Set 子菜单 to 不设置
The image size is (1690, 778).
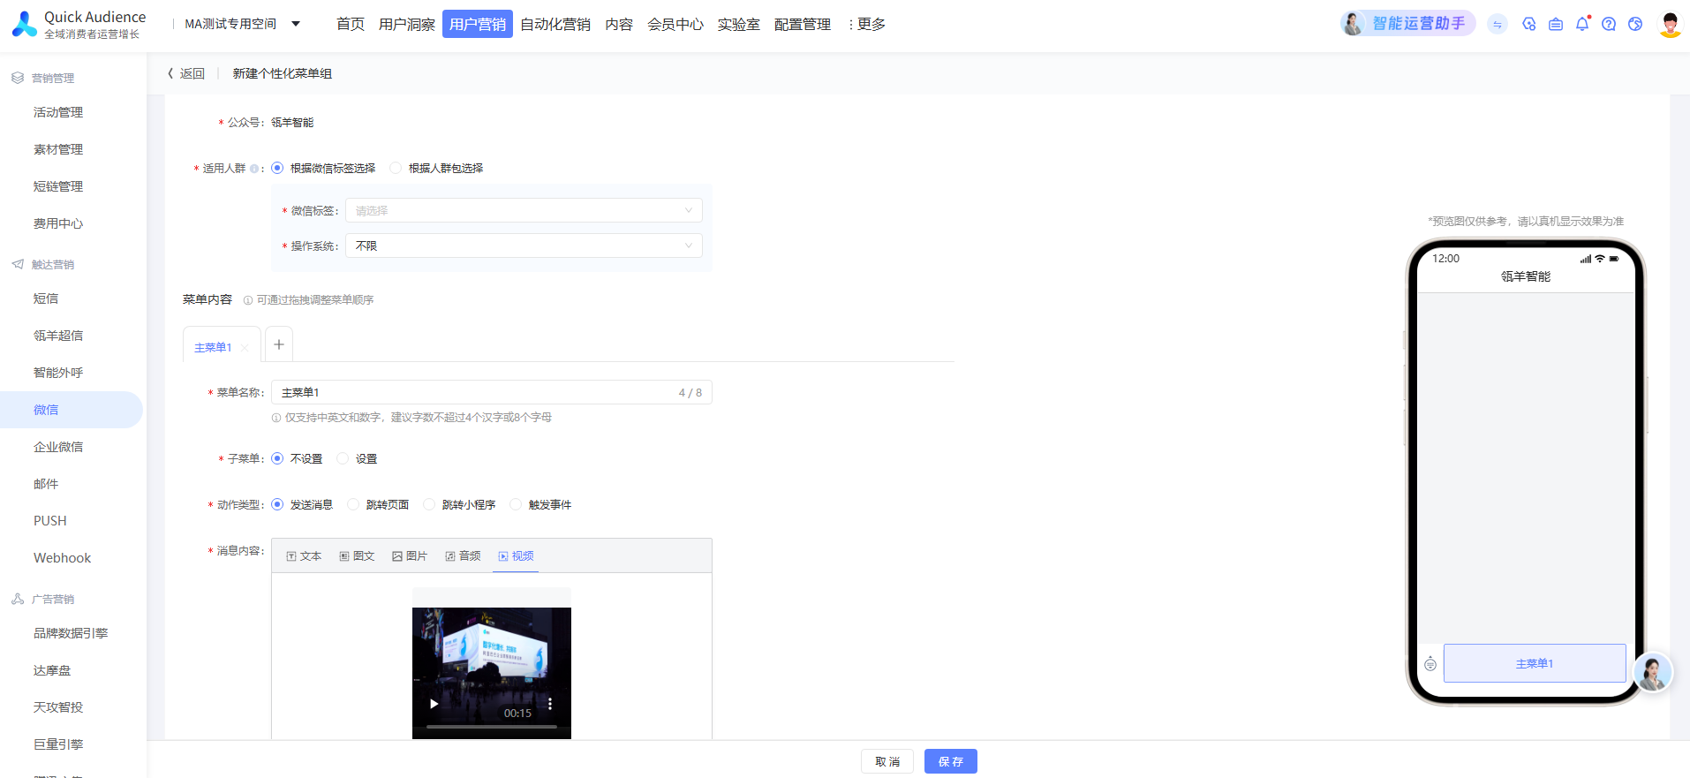point(277,458)
